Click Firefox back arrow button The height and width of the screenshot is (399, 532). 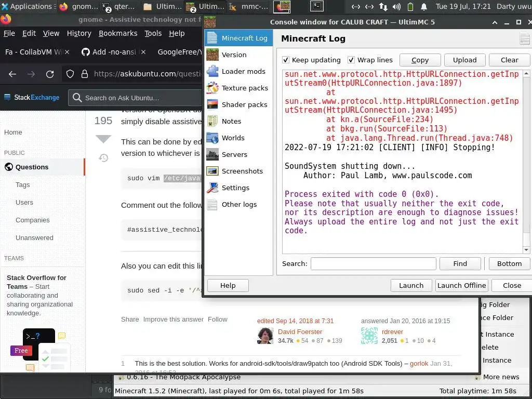click(12, 74)
